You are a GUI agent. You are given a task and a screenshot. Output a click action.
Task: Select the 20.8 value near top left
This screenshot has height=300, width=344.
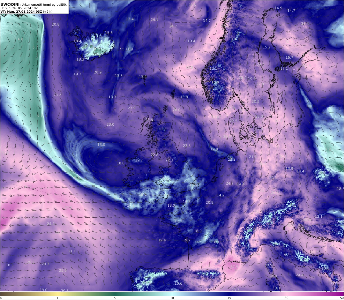tap(56, 24)
